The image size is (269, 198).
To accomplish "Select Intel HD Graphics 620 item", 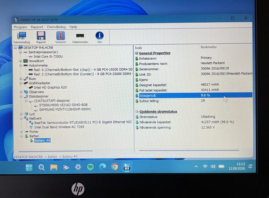I will pos(50,87).
